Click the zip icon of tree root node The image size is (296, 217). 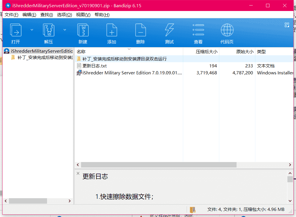tap(7, 51)
